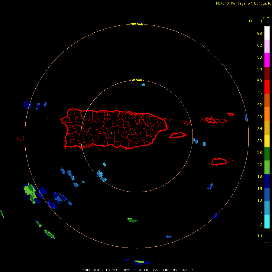Click the 62 legend value
The image size is (272, 272).
click(x=260, y=45)
